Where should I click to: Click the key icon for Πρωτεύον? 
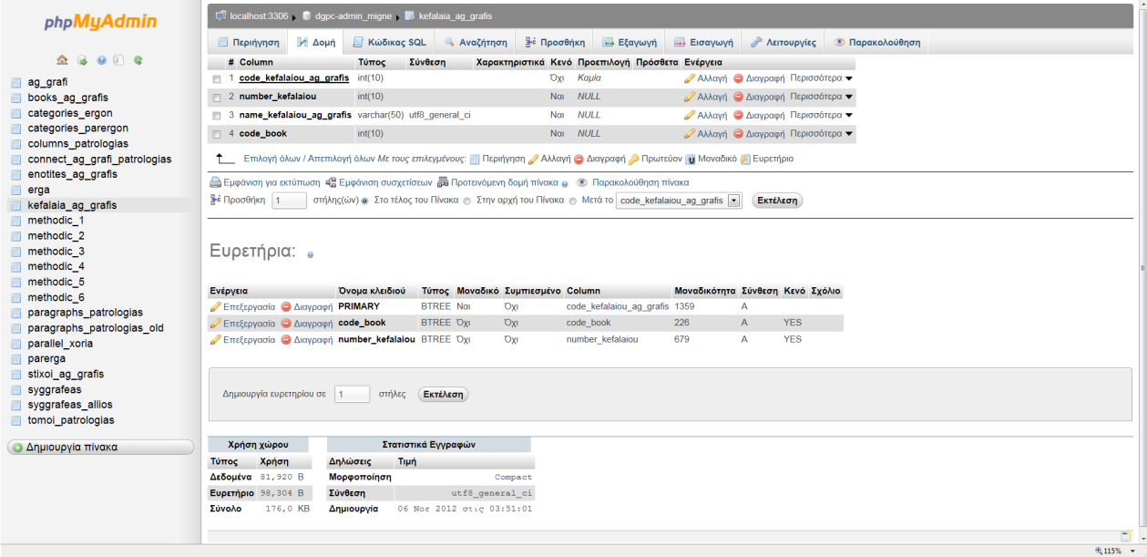(x=633, y=159)
